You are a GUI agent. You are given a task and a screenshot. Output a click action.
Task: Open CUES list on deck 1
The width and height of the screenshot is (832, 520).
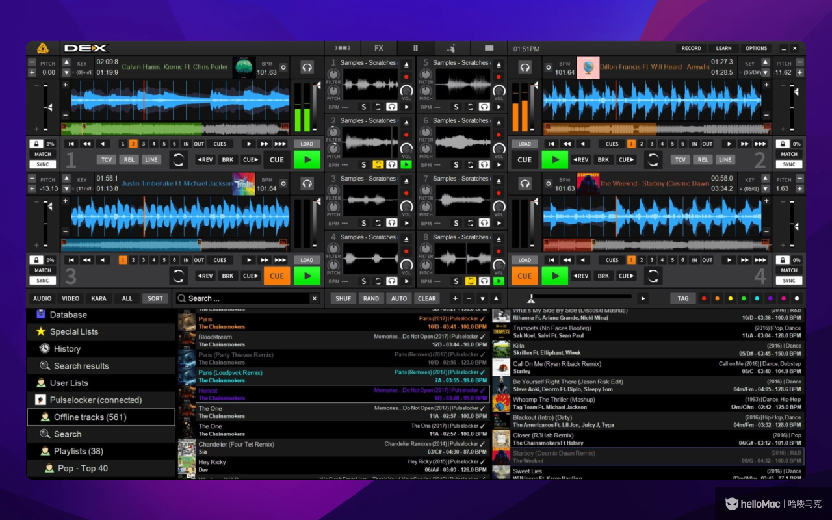click(x=220, y=144)
